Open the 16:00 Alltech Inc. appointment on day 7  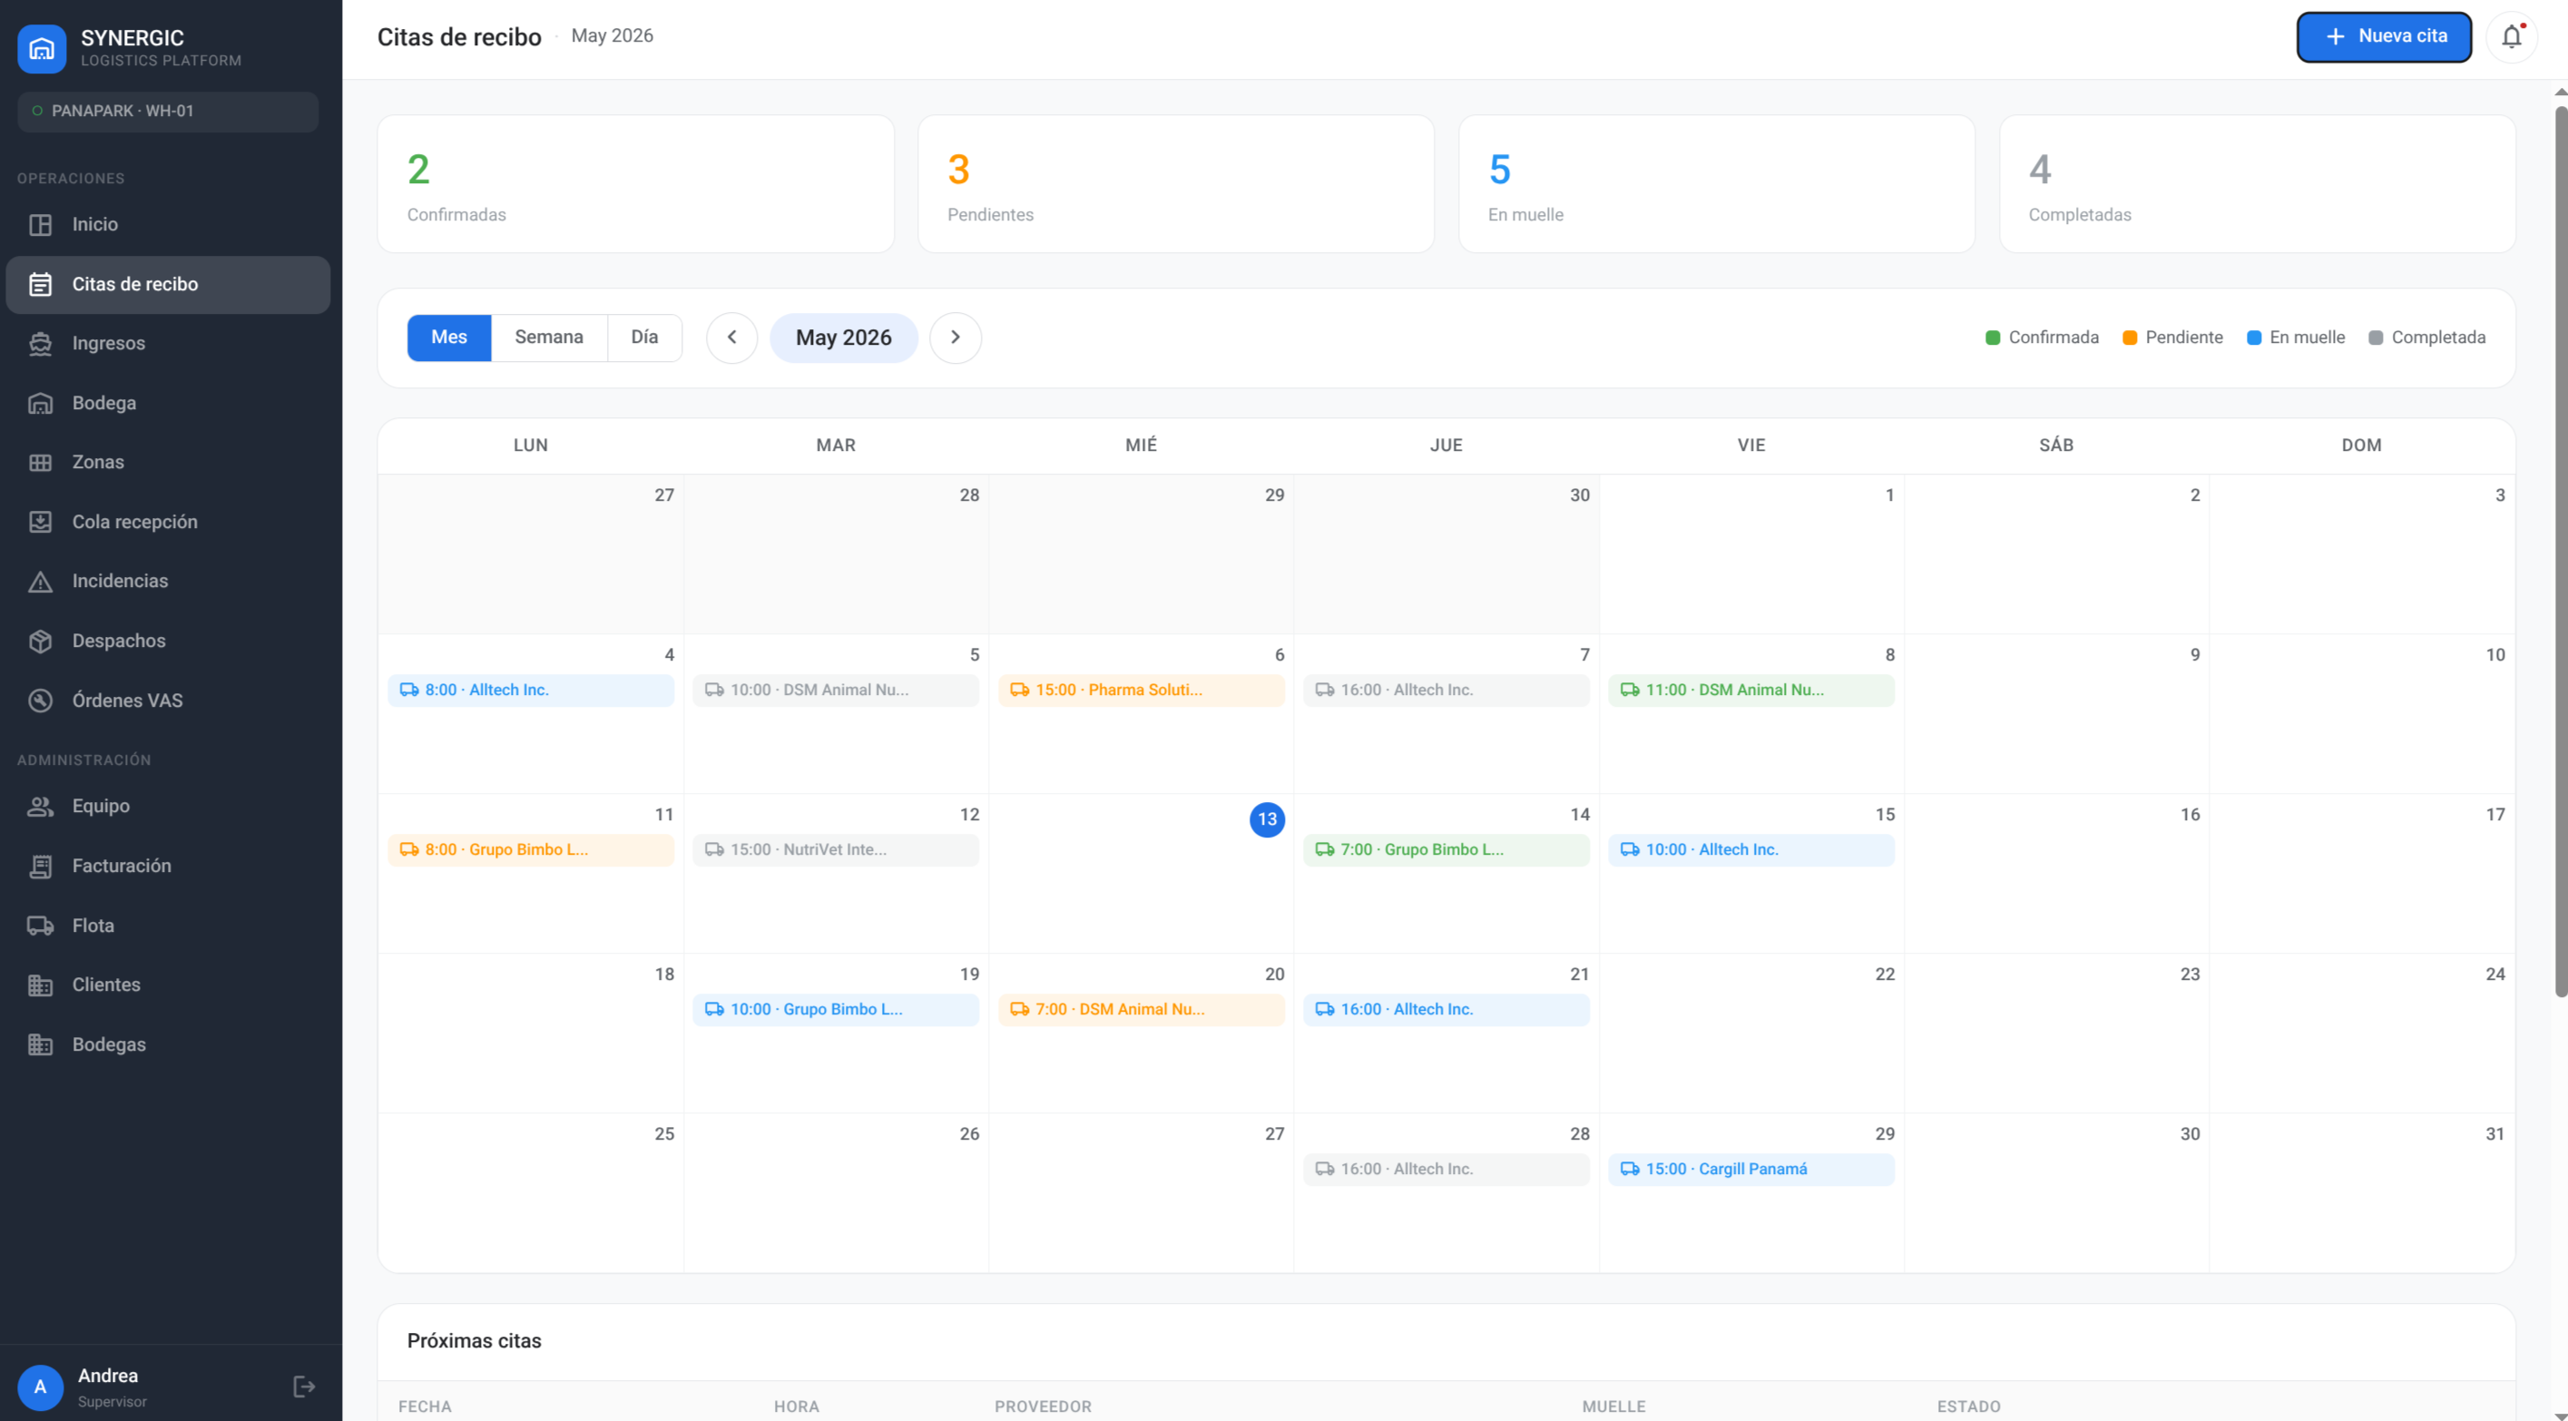pyautogui.click(x=1446, y=690)
